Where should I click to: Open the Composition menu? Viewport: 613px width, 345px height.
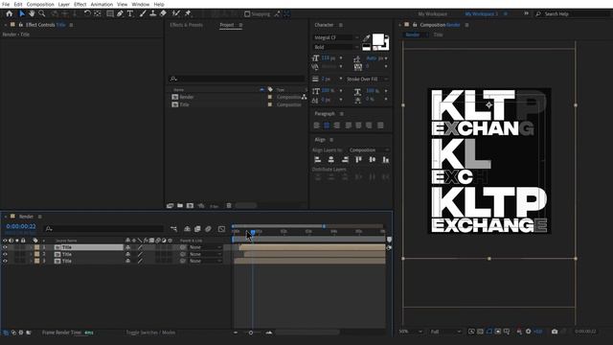[x=40, y=4]
